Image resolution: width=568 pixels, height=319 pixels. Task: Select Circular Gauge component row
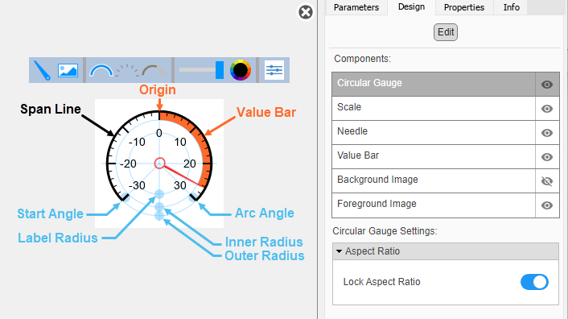434,84
